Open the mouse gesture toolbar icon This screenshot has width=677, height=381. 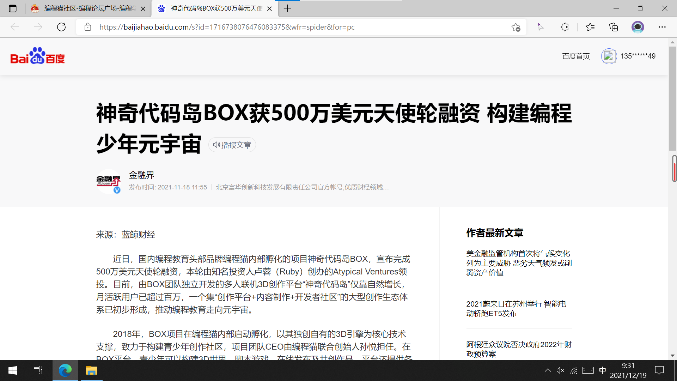click(x=541, y=27)
